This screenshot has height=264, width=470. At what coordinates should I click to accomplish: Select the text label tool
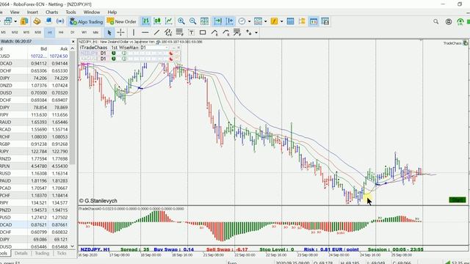[x=191, y=32]
